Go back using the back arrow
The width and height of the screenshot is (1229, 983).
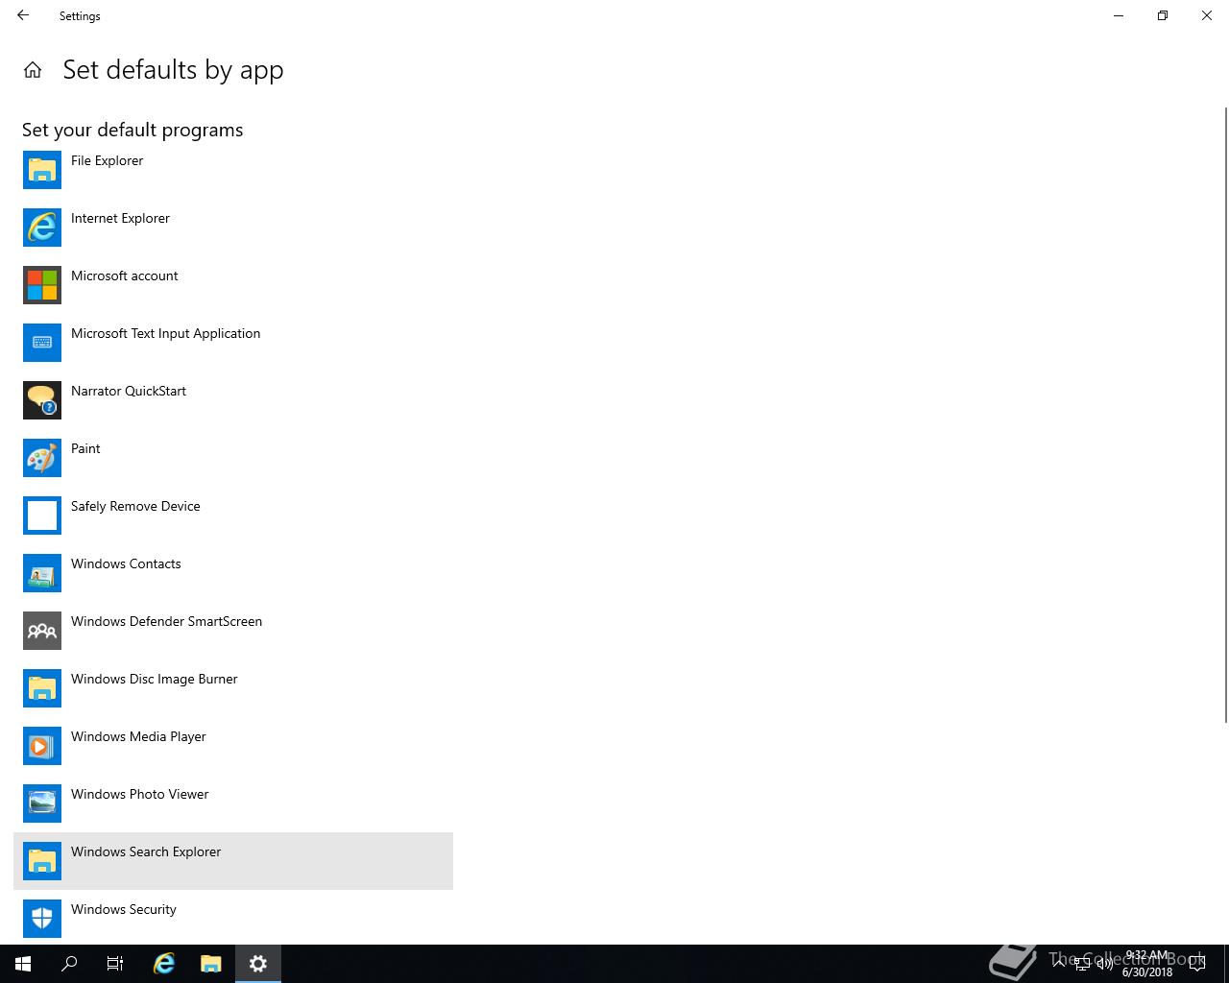coord(23,15)
